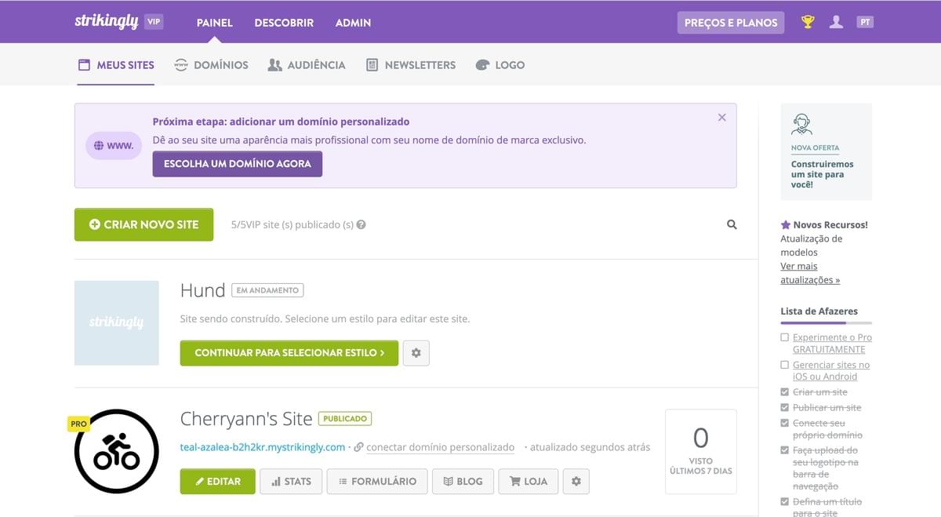
Task: Open STATS for Cherryann's Site
Action: click(x=291, y=481)
